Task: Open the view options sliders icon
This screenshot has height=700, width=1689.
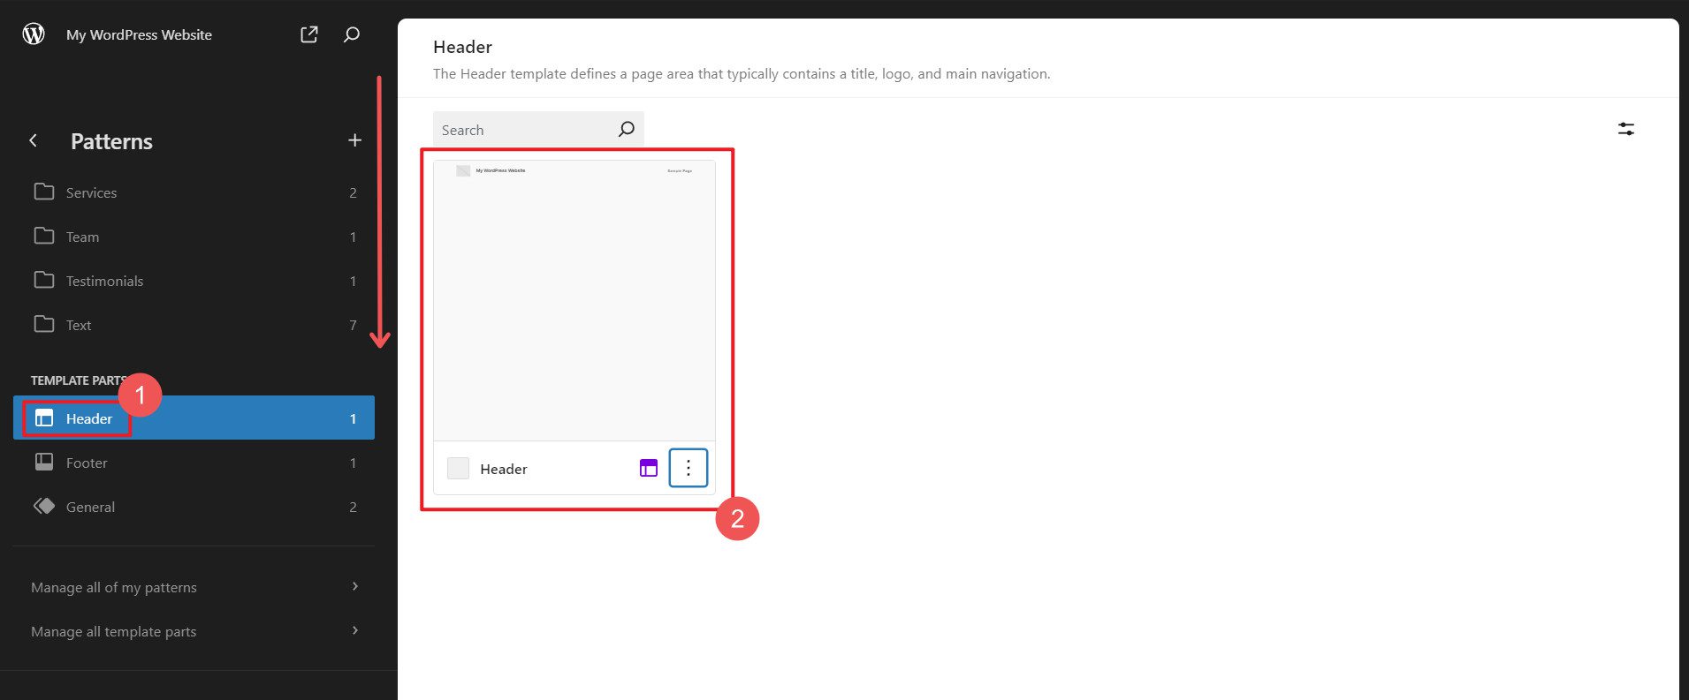Action: click(1625, 129)
